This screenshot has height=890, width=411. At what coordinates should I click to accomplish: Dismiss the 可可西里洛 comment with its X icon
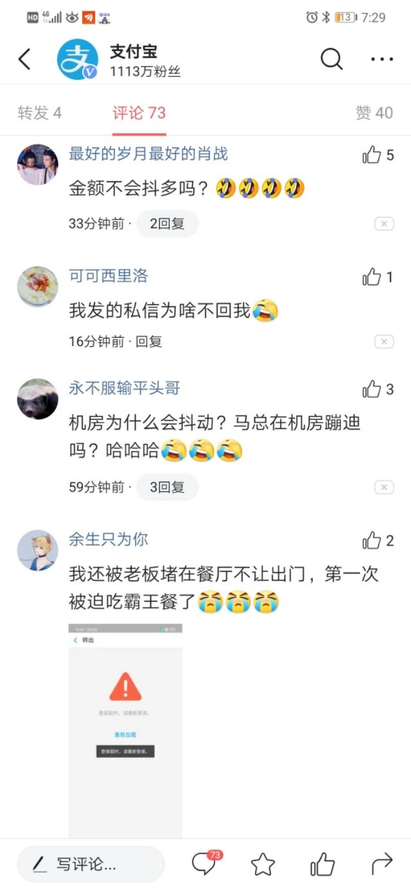(x=384, y=342)
